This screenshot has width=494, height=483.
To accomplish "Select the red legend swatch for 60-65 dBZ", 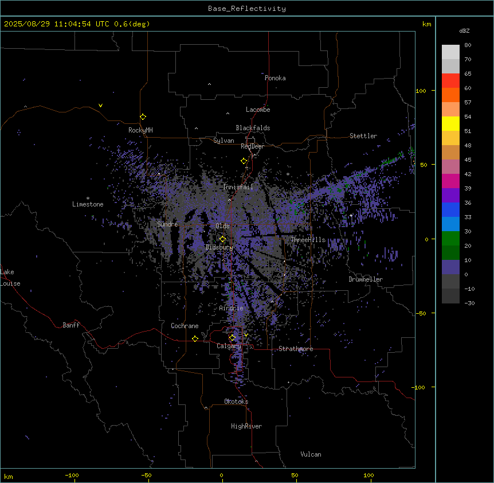I will [x=450, y=81].
